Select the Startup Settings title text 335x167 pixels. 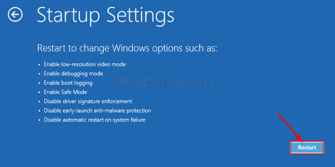coord(106,15)
